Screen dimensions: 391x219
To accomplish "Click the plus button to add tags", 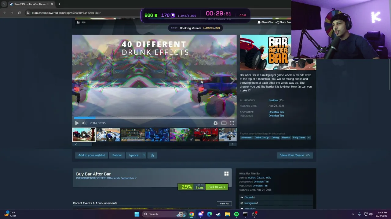I will pos(309,137).
